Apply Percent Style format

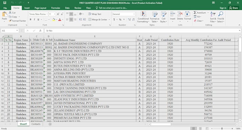coord(120,20)
